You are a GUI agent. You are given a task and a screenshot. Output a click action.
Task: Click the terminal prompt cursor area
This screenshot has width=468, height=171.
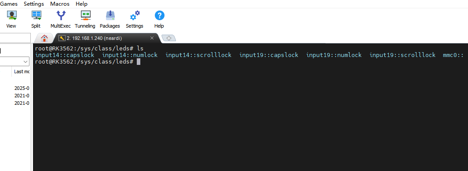138,61
